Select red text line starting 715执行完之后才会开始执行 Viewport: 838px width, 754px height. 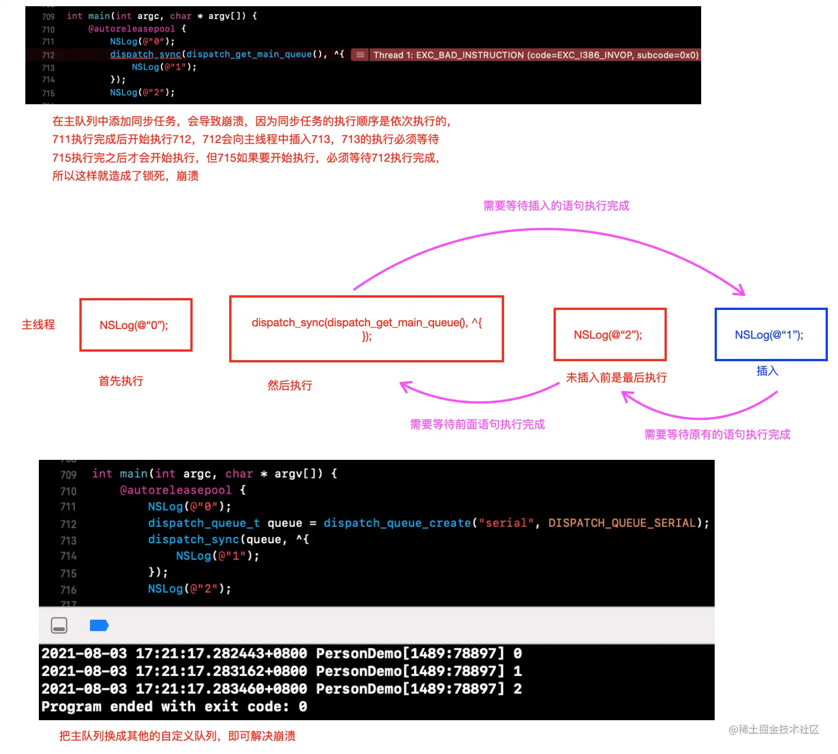point(246,158)
